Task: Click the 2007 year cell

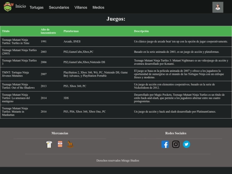Action: (51, 74)
